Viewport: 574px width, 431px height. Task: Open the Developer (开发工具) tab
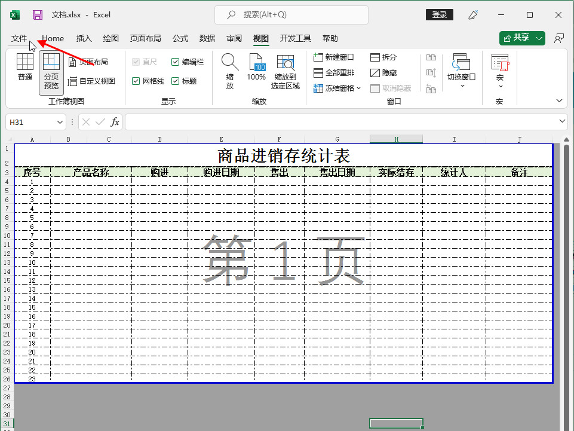coord(296,38)
